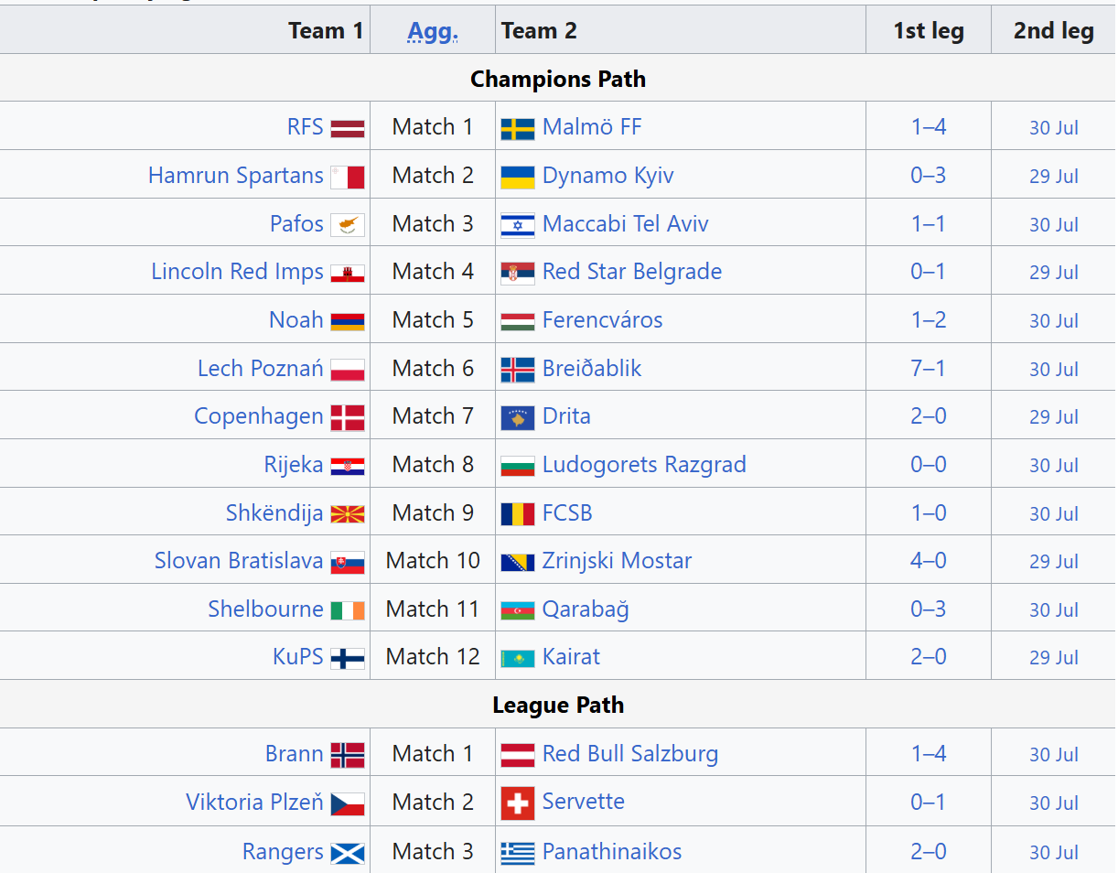This screenshot has height=873, width=1118.
Task: Click the Danish flag next to Copenhagen
Action: pos(348,418)
